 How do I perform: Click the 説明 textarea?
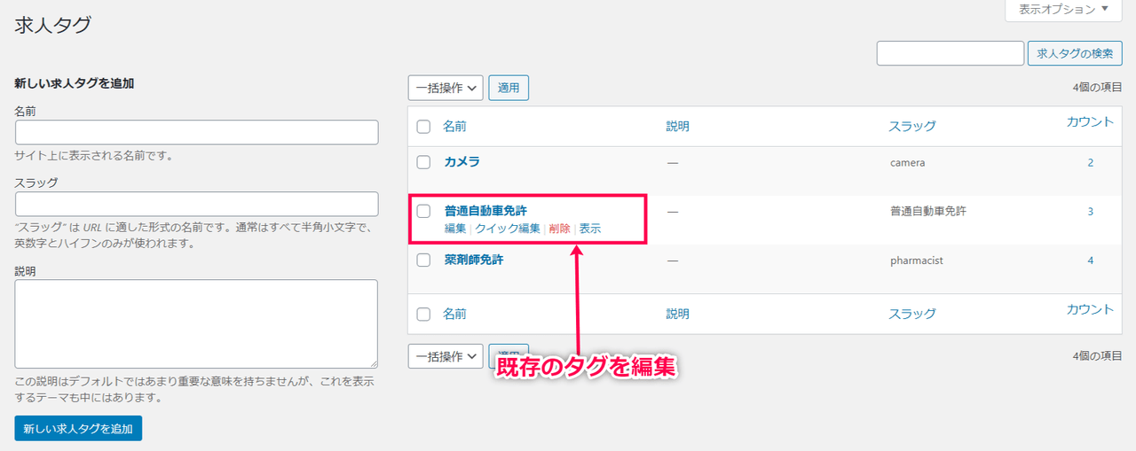[x=197, y=323]
